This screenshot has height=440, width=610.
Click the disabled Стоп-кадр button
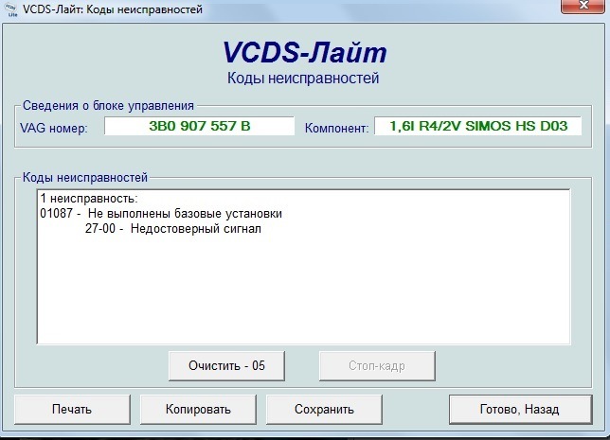377,366
